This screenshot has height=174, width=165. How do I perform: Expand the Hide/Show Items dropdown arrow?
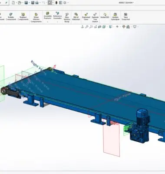coord(120,27)
